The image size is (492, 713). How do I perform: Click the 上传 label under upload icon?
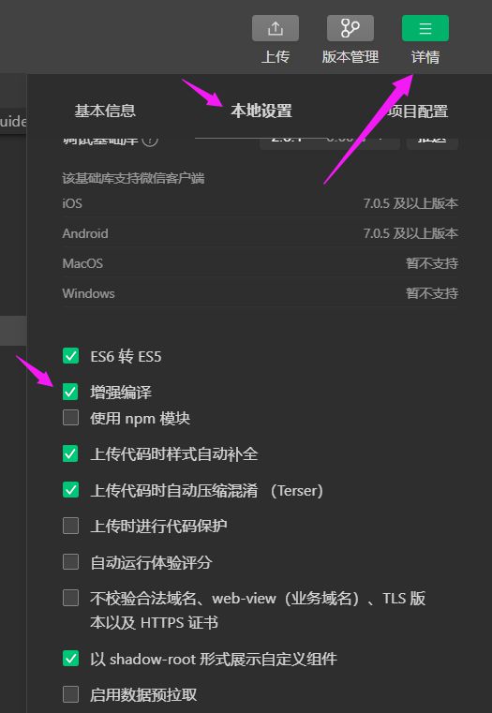tap(276, 57)
